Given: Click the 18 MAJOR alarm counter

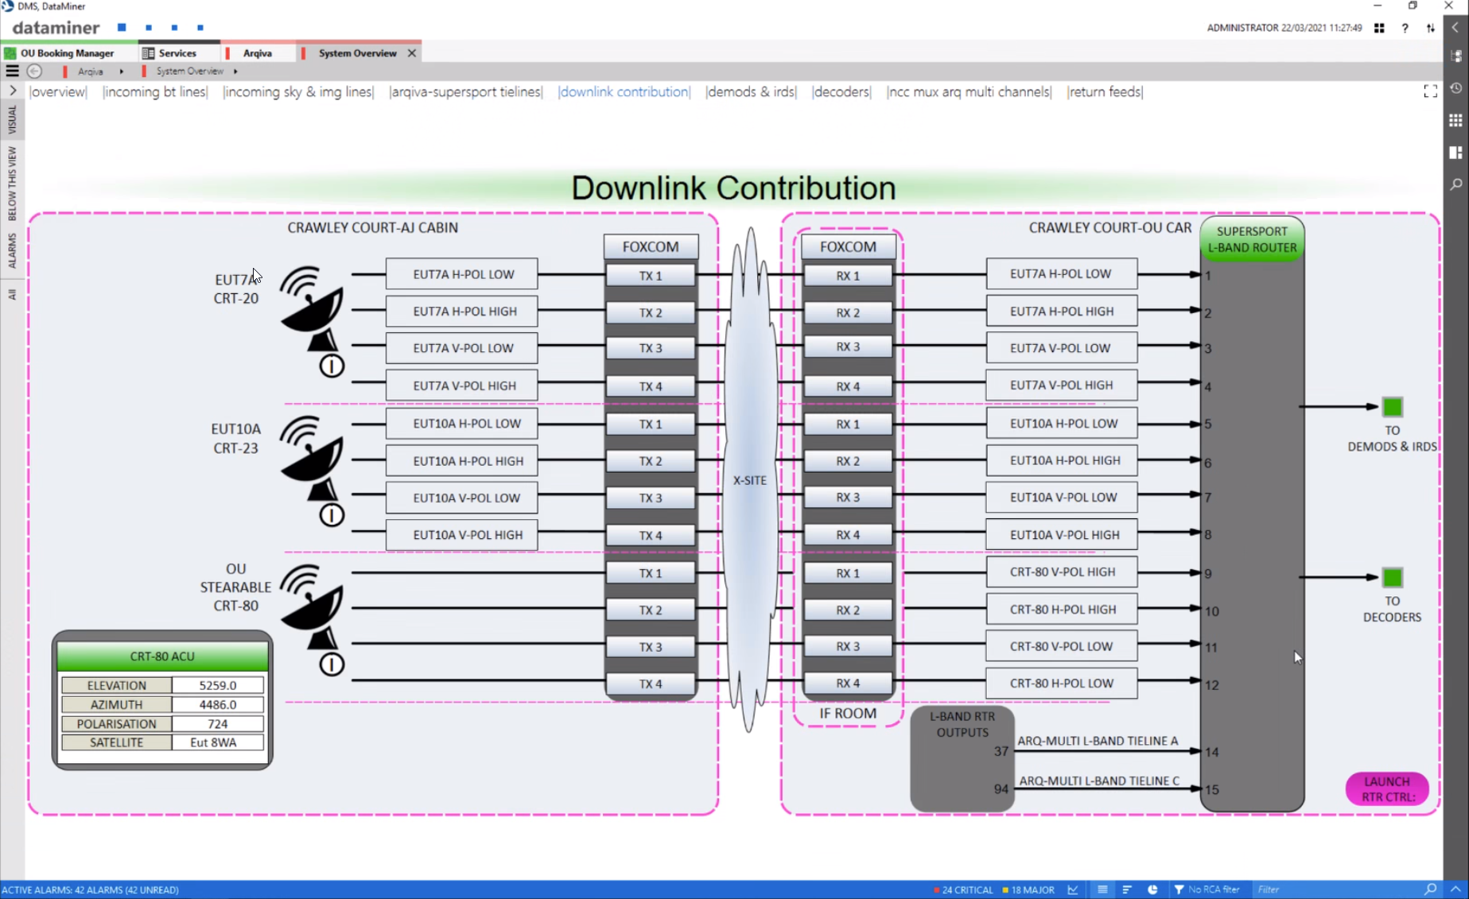Looking at the screenshot, I should 1028,890.
